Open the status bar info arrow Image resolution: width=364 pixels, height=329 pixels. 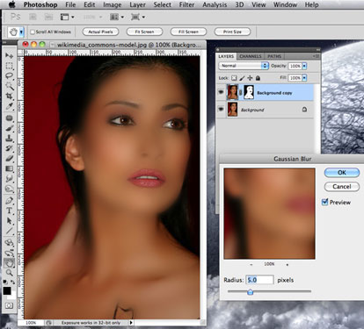(x=131, y=323)
